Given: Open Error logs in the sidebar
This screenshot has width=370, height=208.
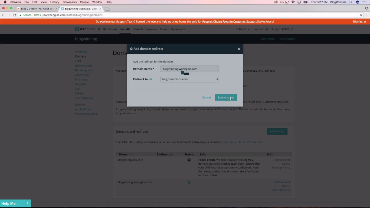Looking at the screenshot, I should [x=81, y=79].
